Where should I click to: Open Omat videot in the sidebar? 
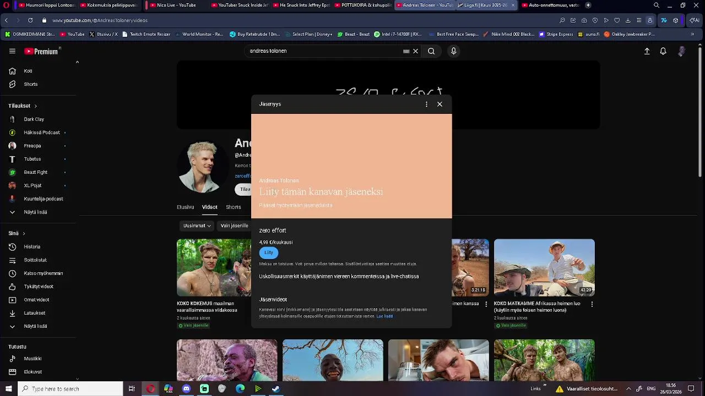click(x=37, y=300)
